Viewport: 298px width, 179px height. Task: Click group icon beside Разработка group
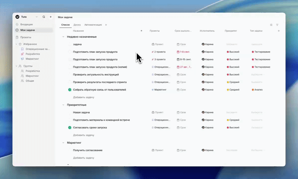pos(22,71)
